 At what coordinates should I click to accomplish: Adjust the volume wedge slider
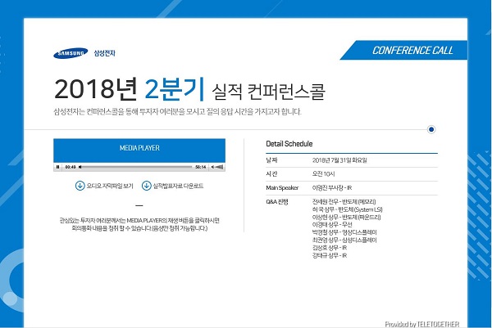(219, 167)
